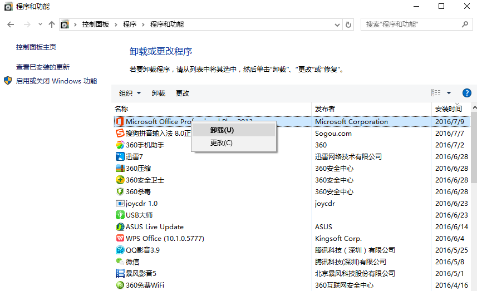Click the USB大师 green icon
The height and width of the screenshot is (291, 477).
120,215
